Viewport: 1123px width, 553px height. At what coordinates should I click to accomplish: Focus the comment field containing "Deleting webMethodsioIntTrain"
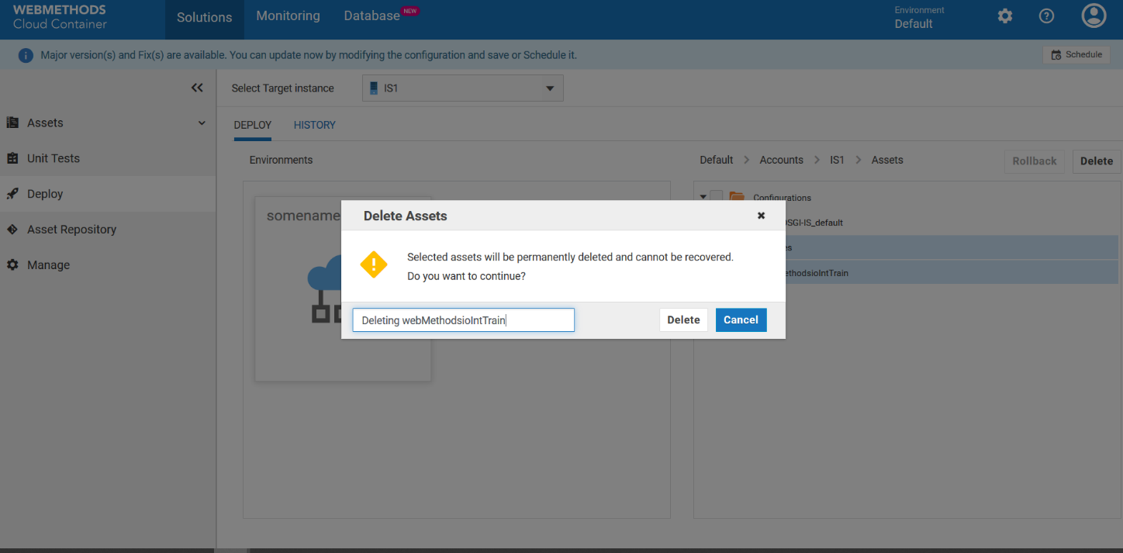[x=464, y=320]
